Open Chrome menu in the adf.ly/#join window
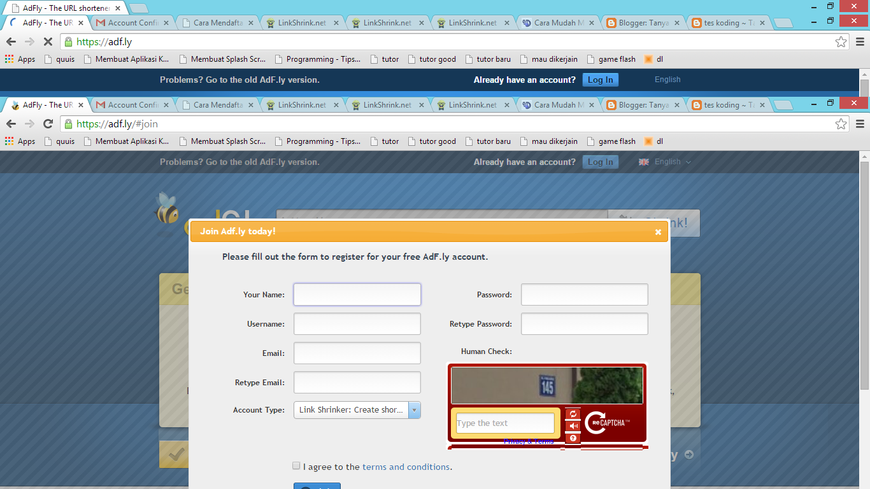Screen dimensions: 870x489 point(860,124)
